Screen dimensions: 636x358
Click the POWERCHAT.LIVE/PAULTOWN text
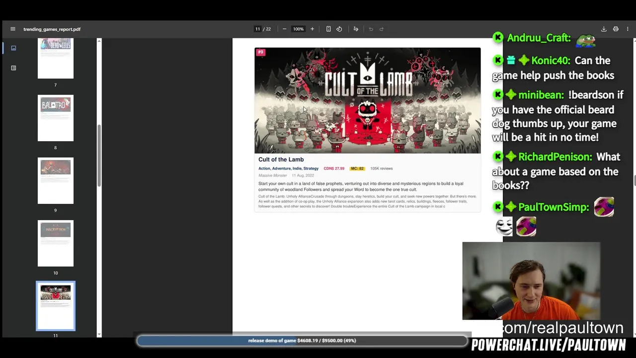(x=549, y=345)
